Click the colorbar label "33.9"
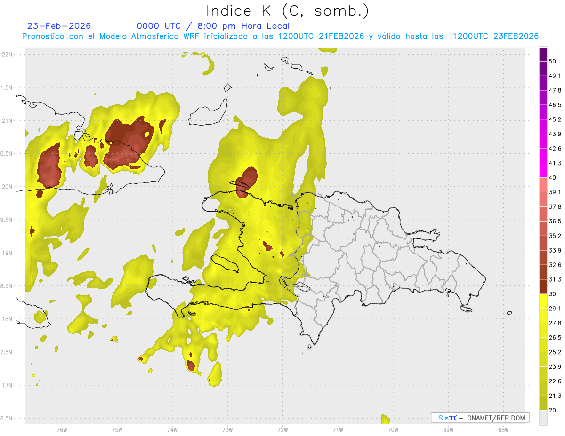 pos(555,250)
